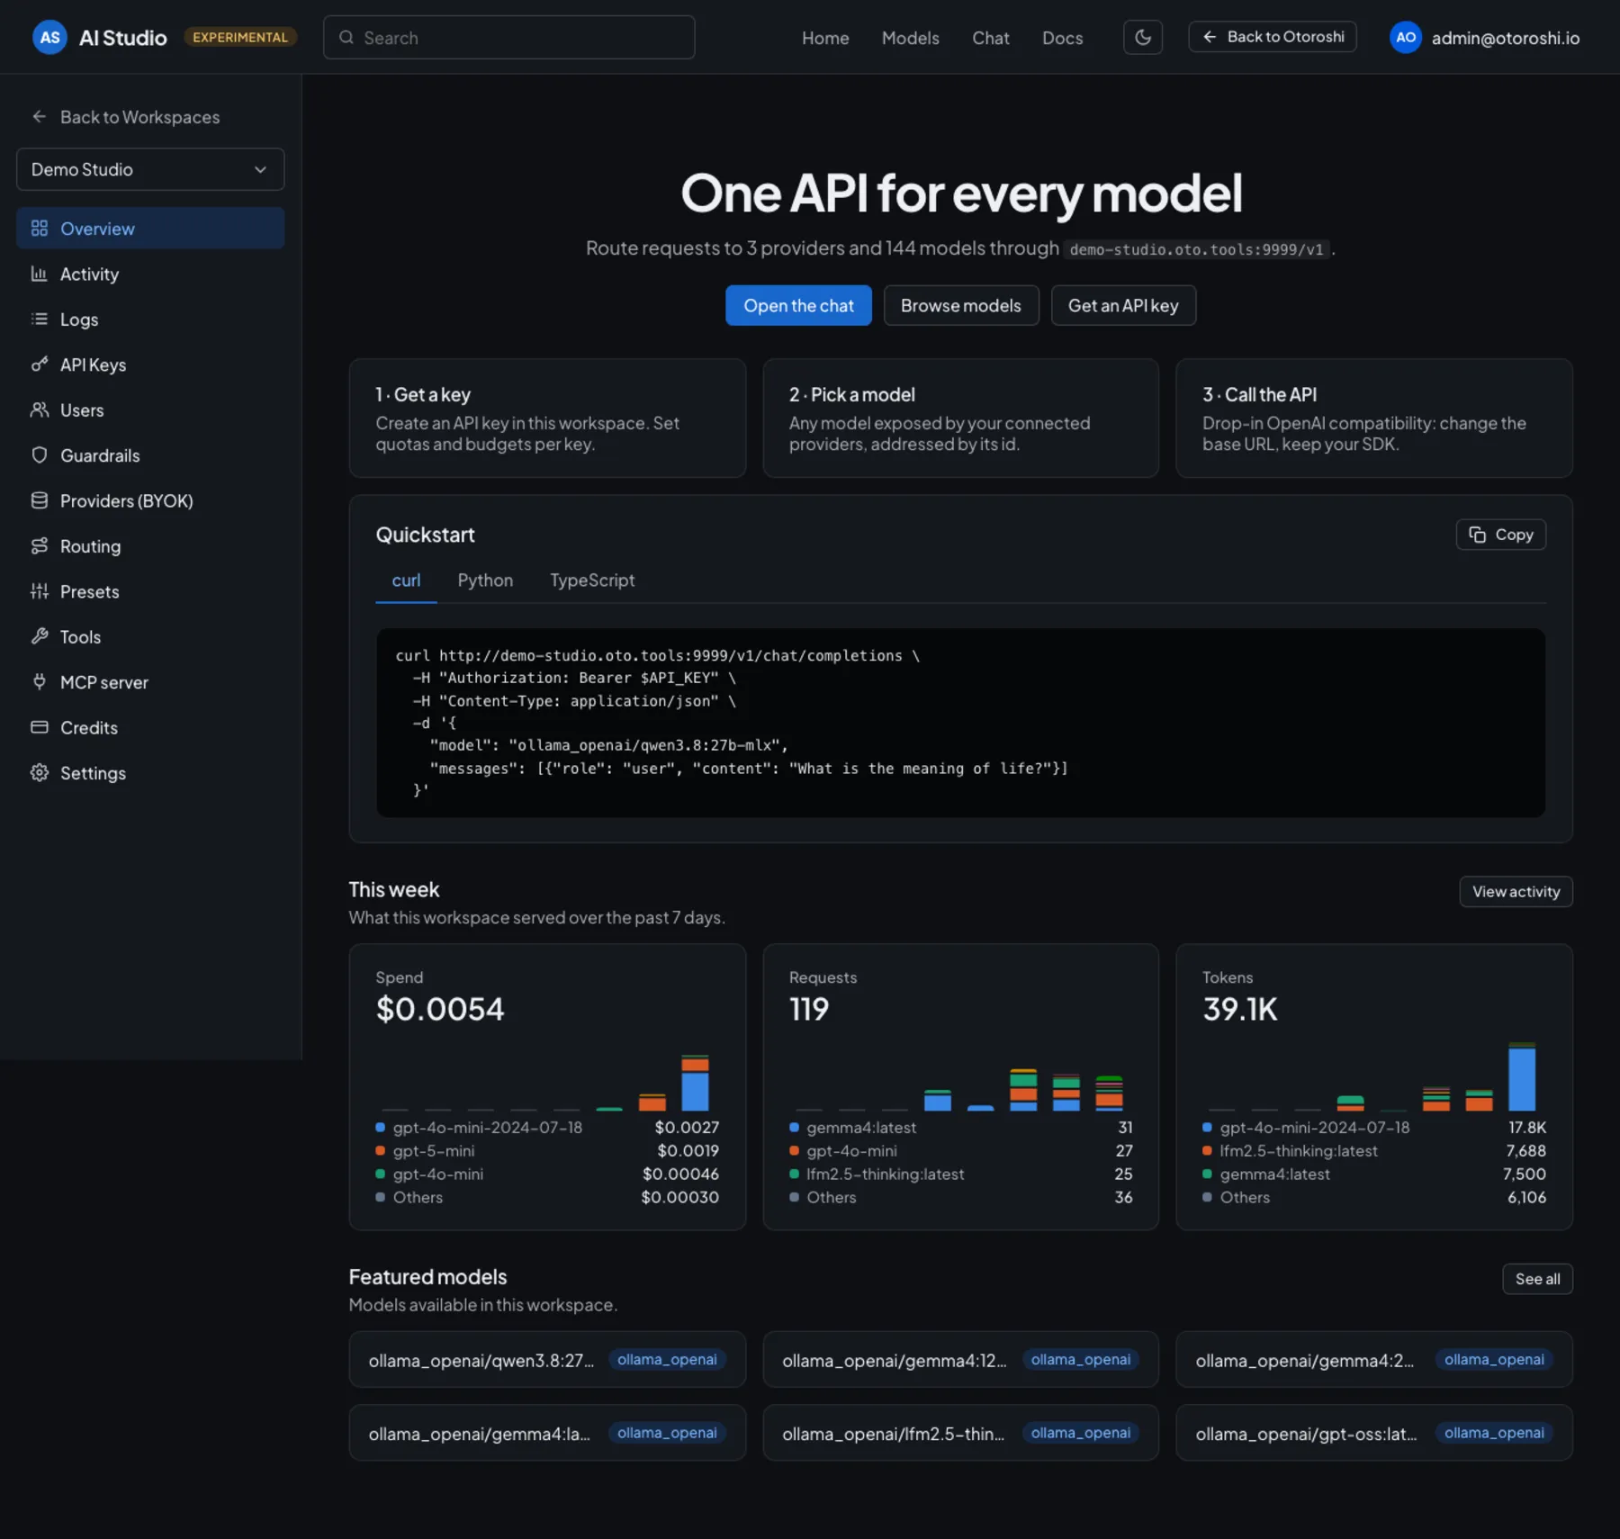Toggle dark mode with moon icon
Viewport: 1620px width, 1539px height.
click(1142, 37)
